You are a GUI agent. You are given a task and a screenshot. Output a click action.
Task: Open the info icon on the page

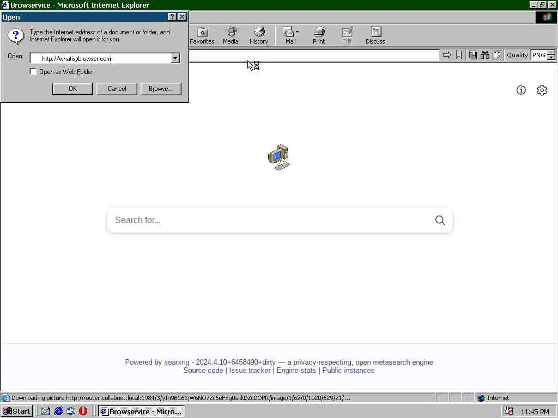[521, 90]
